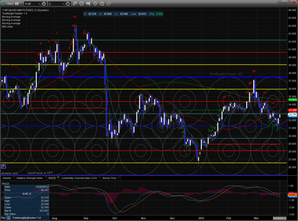Select the pencil drawing tool
The height and width of the screenshot is (221, 298).
click(76, 4)
